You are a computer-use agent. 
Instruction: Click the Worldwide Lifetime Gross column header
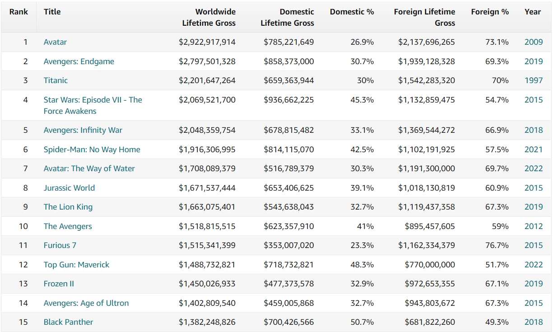click(209, 17)
